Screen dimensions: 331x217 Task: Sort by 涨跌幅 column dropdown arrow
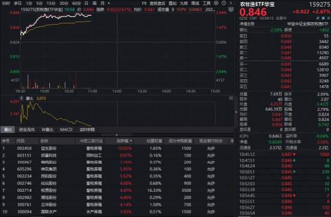[x=131, y=141]
